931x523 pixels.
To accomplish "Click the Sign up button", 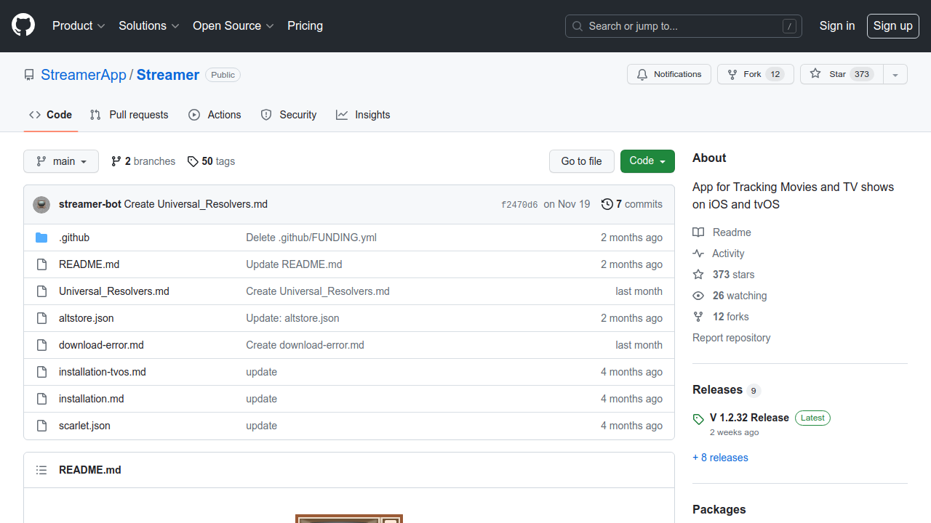I will (893, 25).
